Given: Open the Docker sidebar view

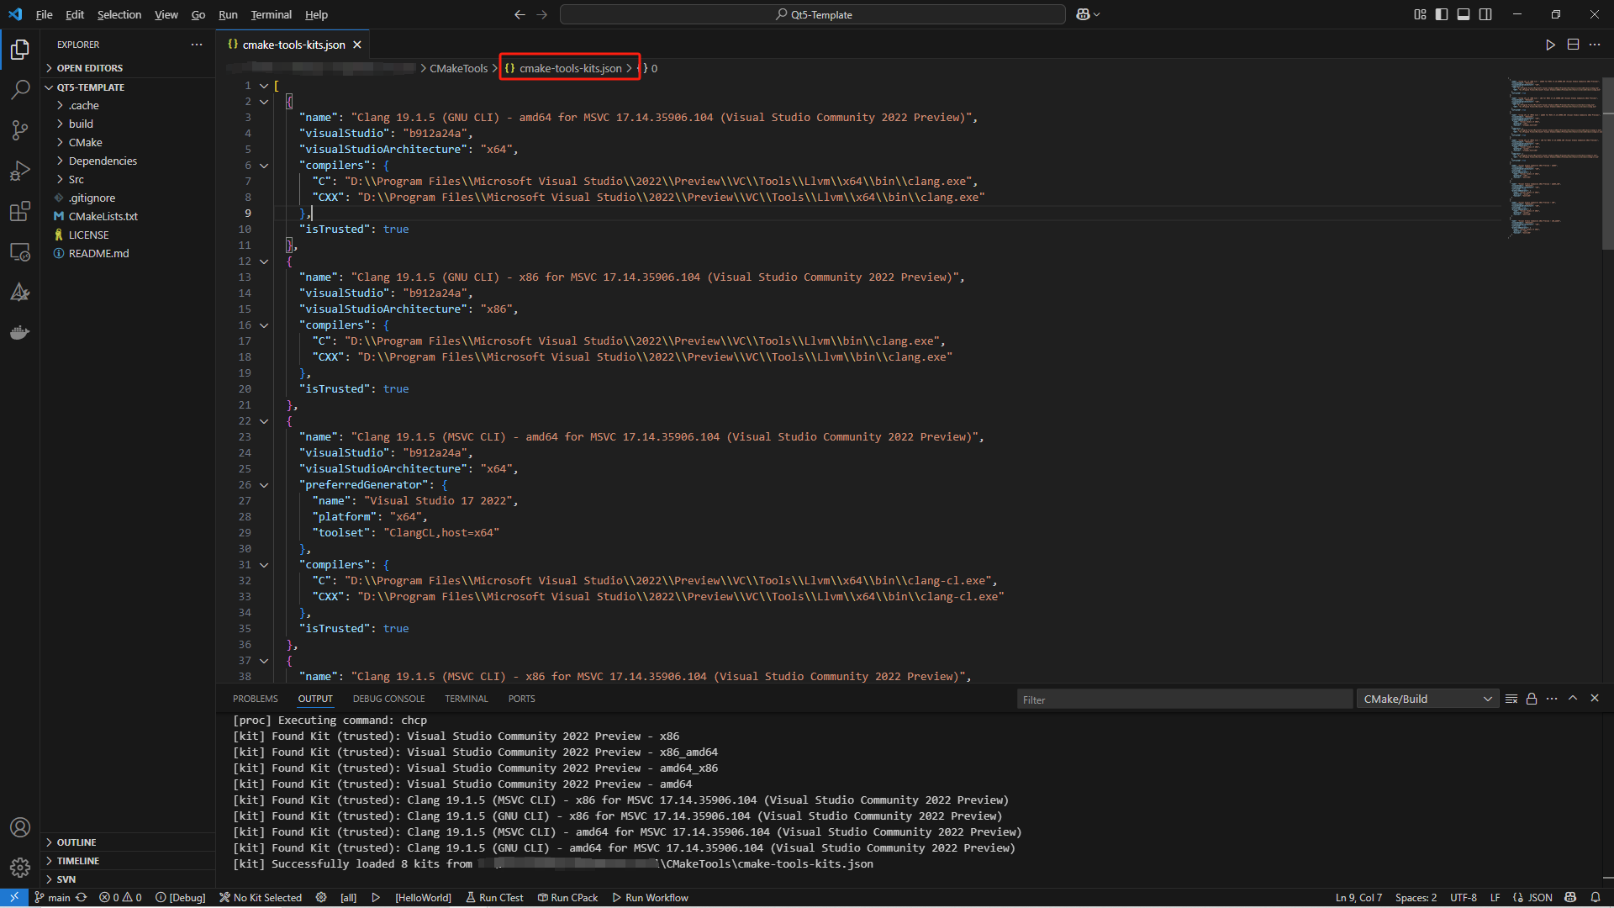Looking at the screenshot, I should [x=20, y=332].
